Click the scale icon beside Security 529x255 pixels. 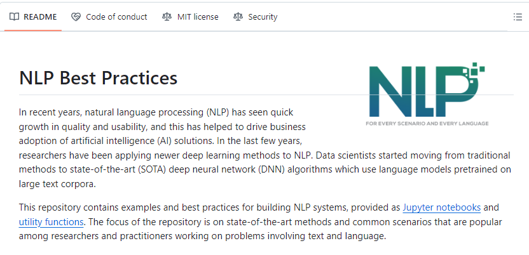coord(238,17)
